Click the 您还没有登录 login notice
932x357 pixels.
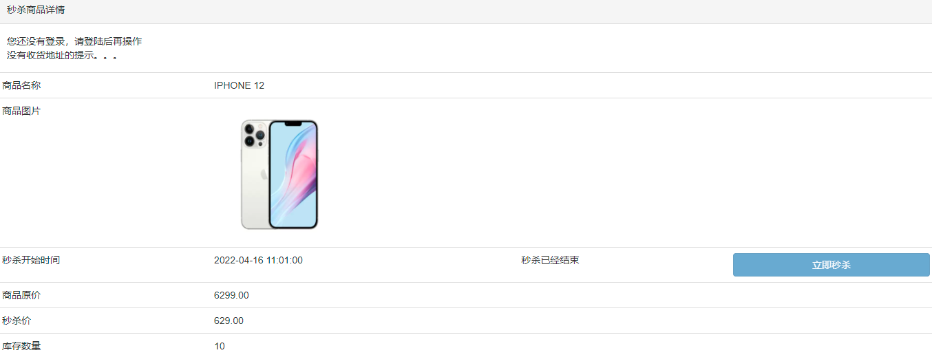[x=74, y=41]
